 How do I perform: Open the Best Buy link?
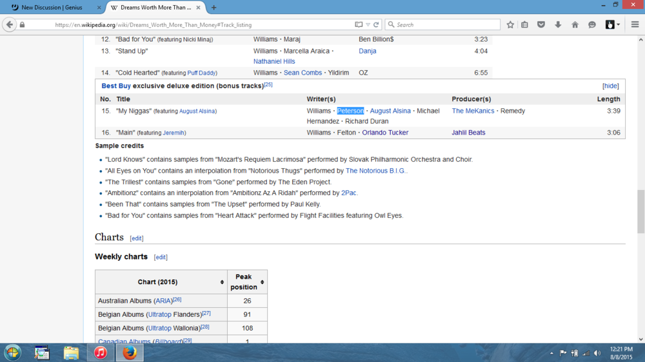116,86
